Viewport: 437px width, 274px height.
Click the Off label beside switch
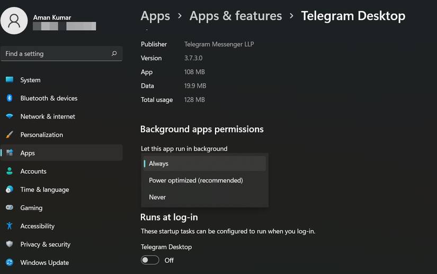[169, 260]
